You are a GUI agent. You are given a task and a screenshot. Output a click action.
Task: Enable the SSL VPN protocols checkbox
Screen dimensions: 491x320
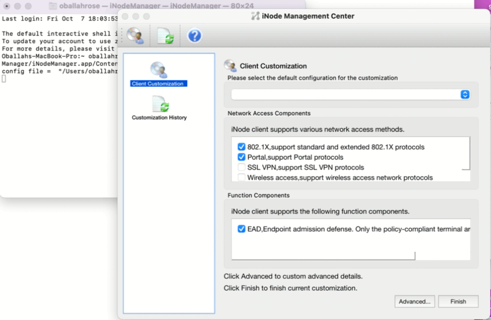click(x=241, y=167)
